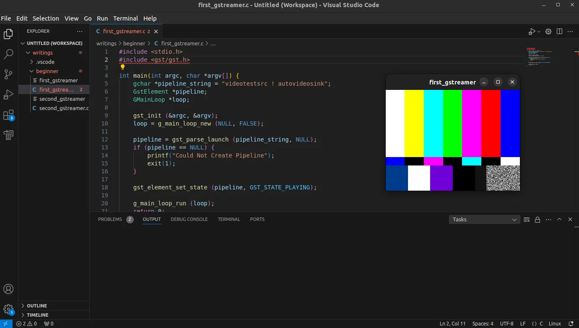579x328 pixels.
Task: Open the Manage gear in activity bar
Action: point(8,310)
